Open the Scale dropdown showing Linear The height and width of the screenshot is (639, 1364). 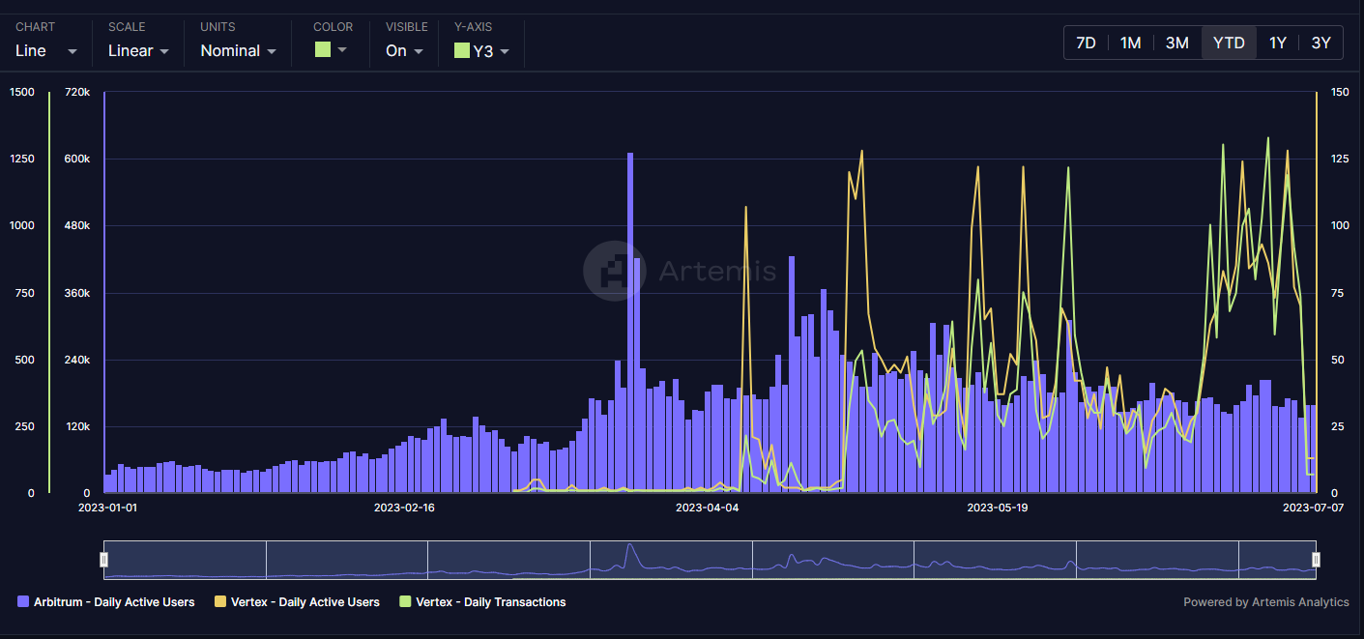(x=138, y=51)
